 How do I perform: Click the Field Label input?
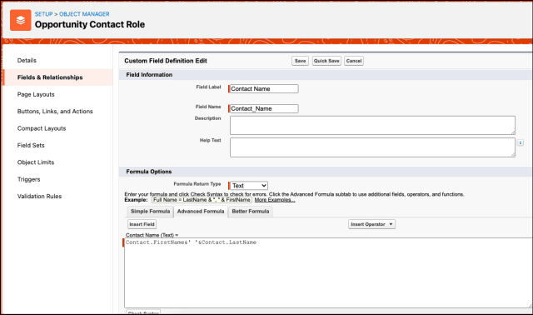point(264,89)
